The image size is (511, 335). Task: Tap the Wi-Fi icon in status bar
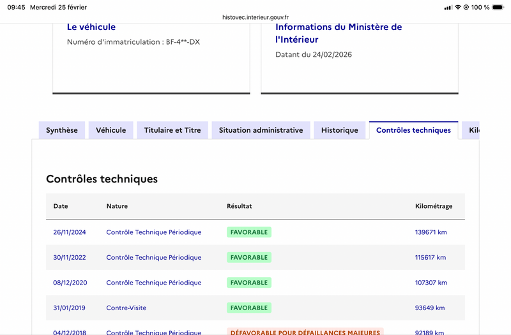point(458,7)
